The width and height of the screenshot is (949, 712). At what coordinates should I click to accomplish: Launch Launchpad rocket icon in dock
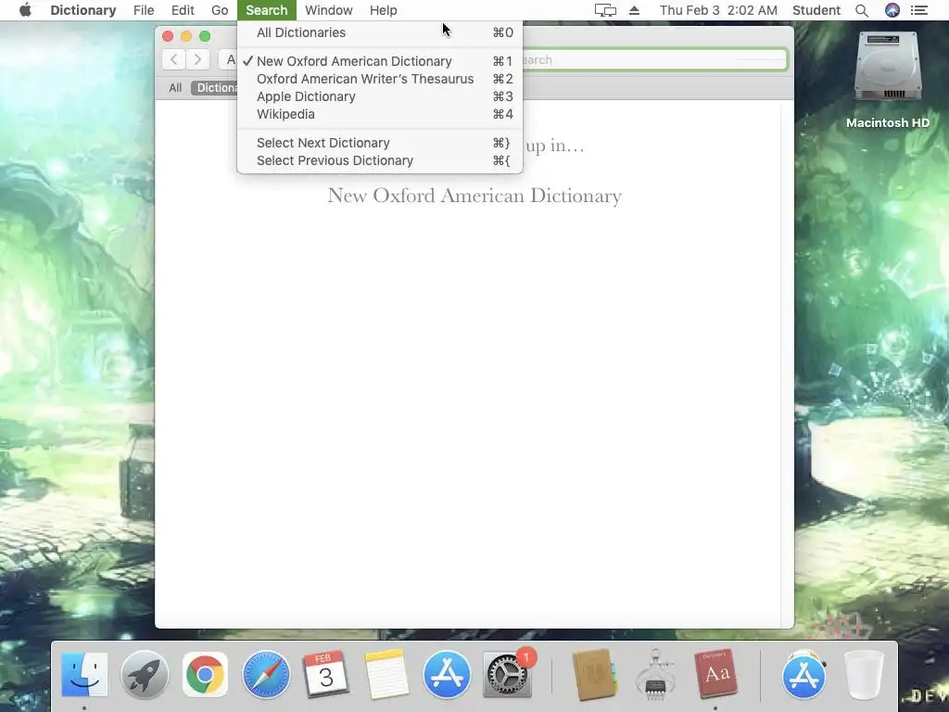pos(145,675)
